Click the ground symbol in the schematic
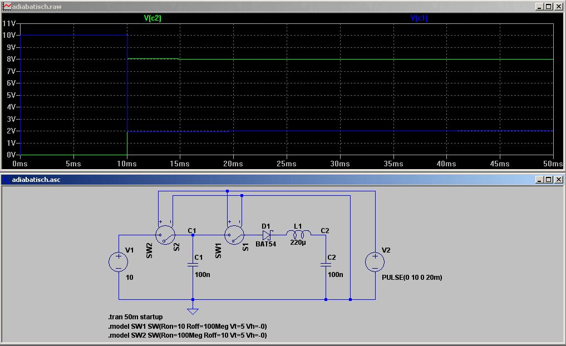 193,311
